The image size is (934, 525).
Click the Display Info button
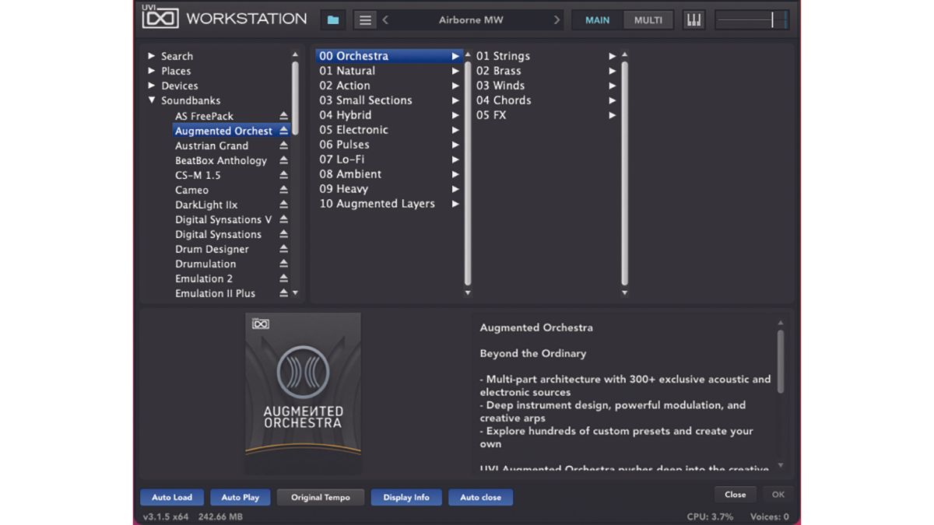pos(406,497)
